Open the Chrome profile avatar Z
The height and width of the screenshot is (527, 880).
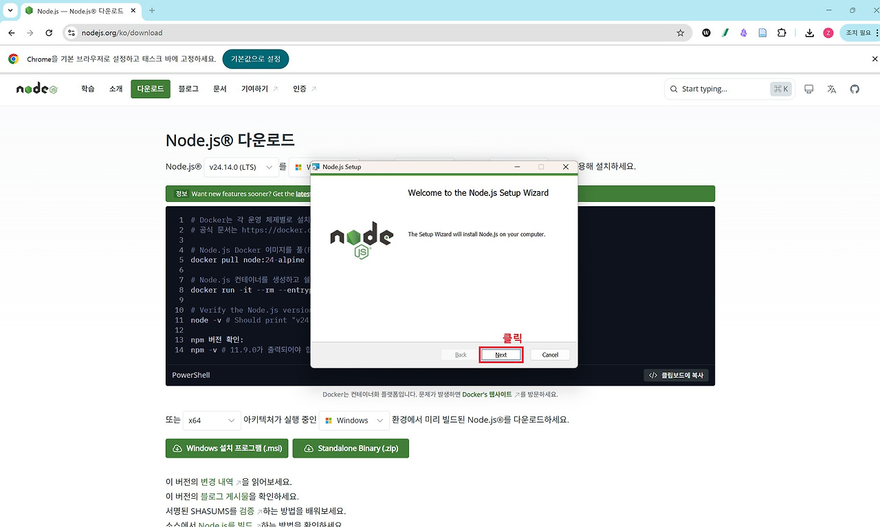point(828,32)
